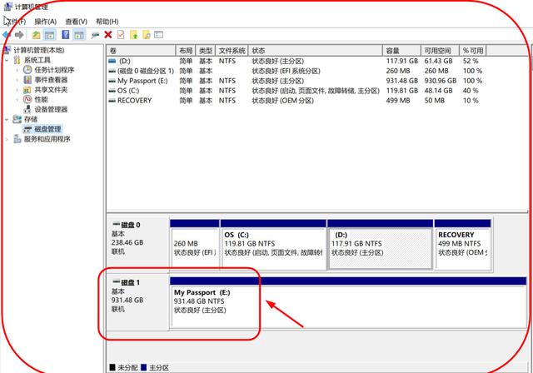
Task: Select 磁盘管理 under 存储
Action: click(47, 129)
